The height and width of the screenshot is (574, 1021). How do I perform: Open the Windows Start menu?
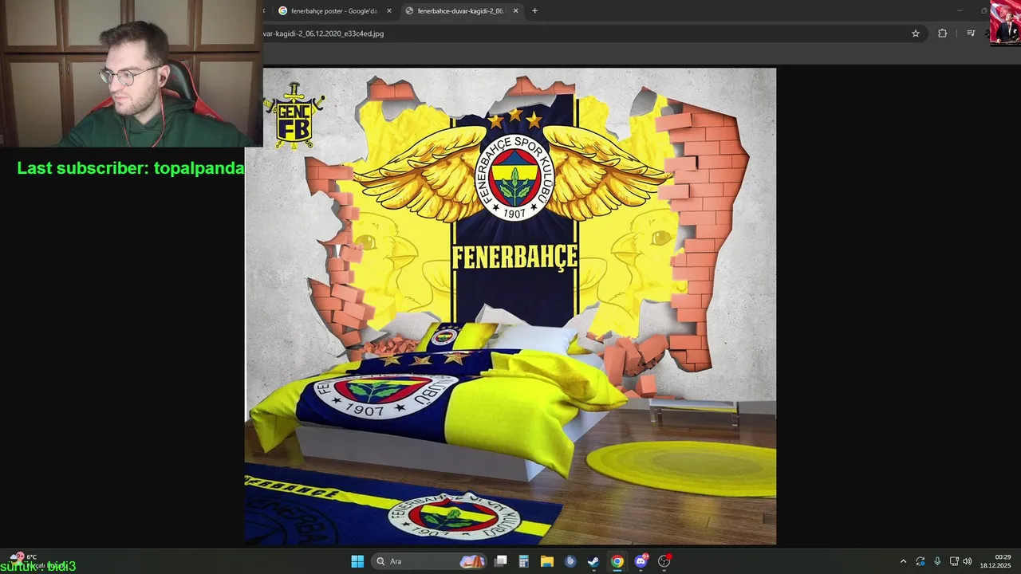coord(357,561)
